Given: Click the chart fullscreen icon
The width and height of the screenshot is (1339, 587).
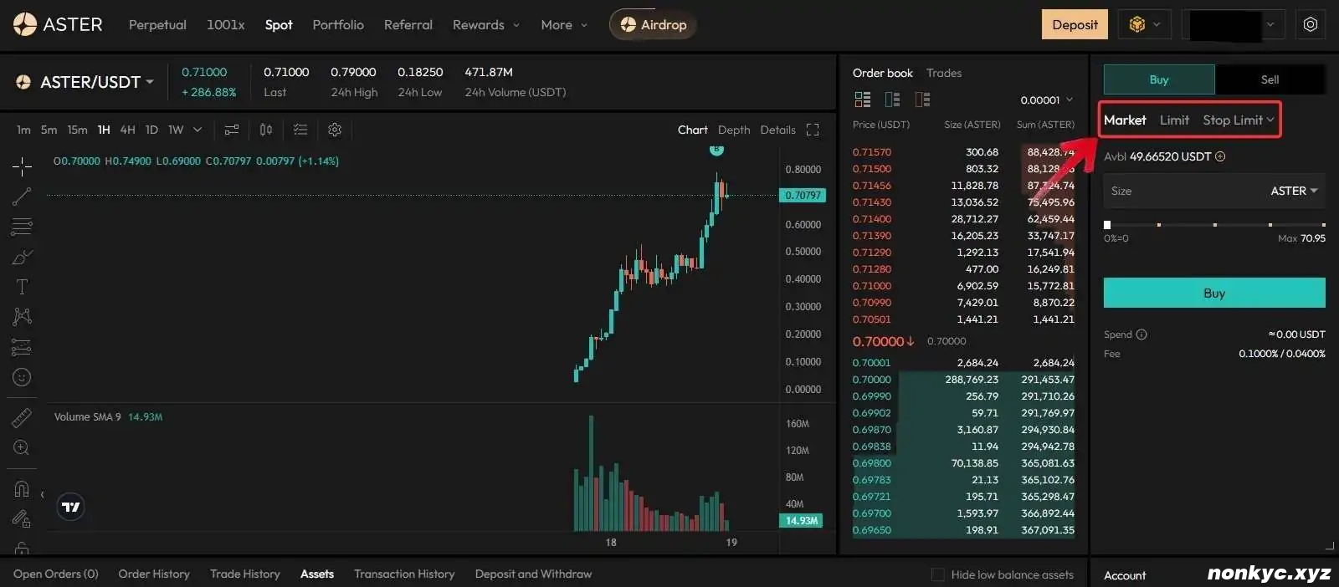Looking at the screenshot, I should point(812,130).
